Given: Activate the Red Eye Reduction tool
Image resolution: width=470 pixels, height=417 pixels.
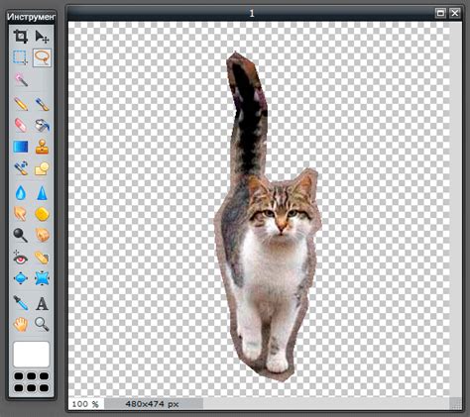Looking at the screenshot, I should 21,258.
